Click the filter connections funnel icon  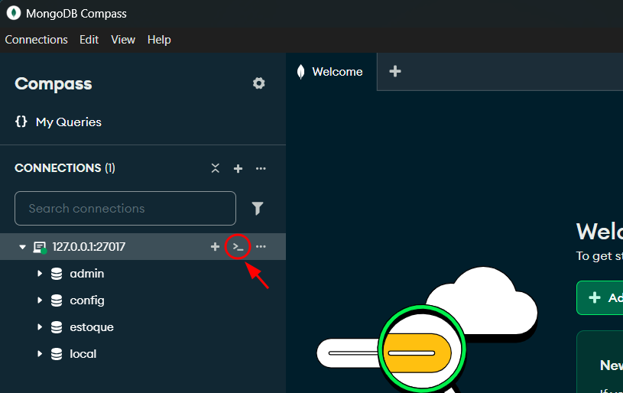258,208
